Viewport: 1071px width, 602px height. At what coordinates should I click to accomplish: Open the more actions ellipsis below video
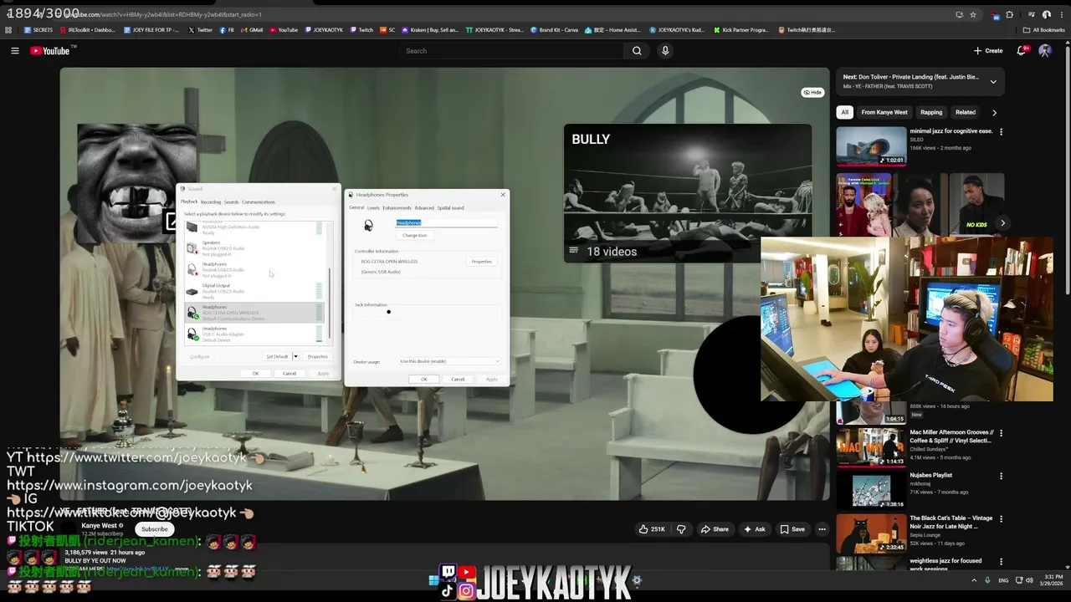[822, 529]
